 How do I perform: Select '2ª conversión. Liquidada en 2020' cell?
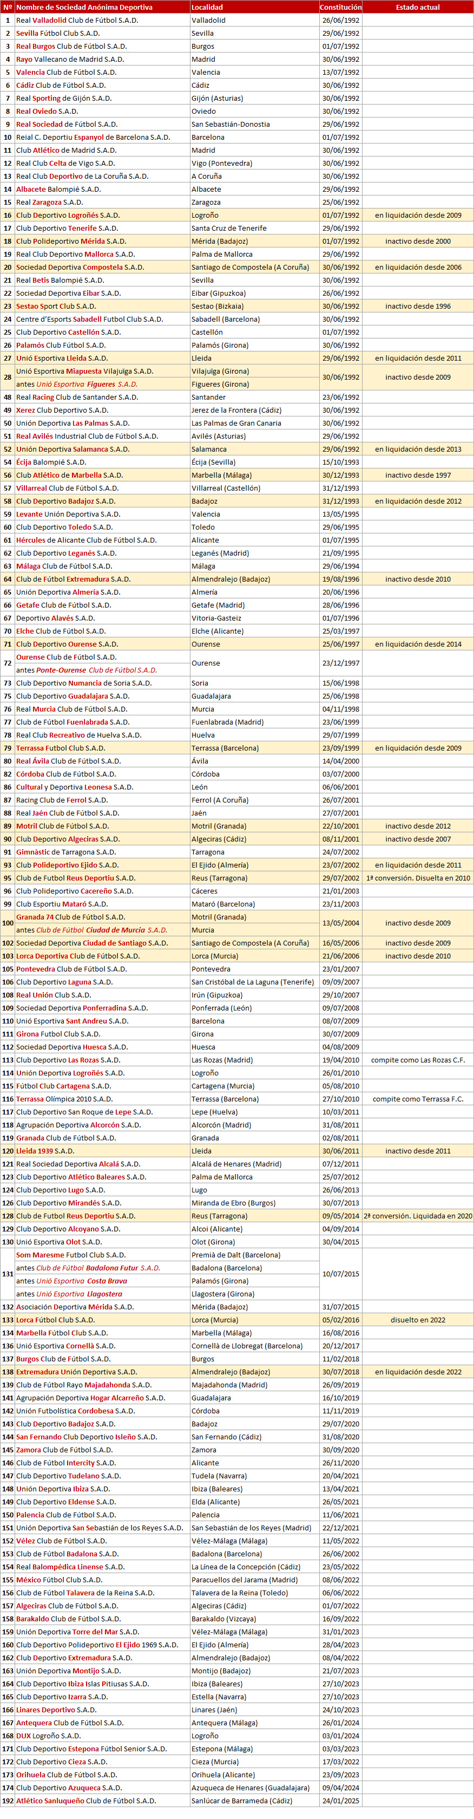coord(418,1216)
